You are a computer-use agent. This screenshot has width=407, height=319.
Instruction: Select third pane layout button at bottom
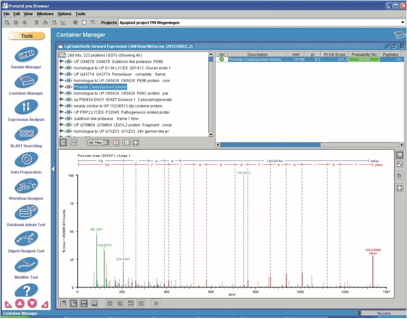click(x=84, y=303)
